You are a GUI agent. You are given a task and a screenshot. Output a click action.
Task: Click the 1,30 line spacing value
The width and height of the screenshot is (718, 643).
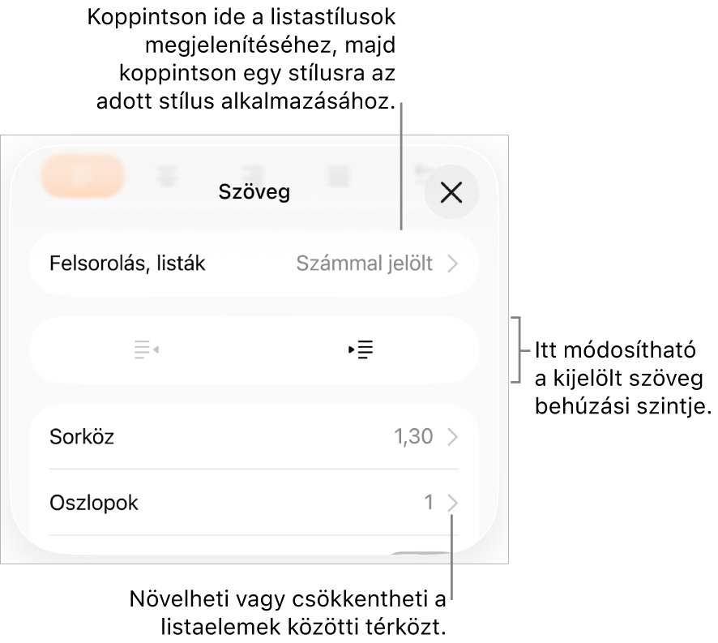[413, 437]
